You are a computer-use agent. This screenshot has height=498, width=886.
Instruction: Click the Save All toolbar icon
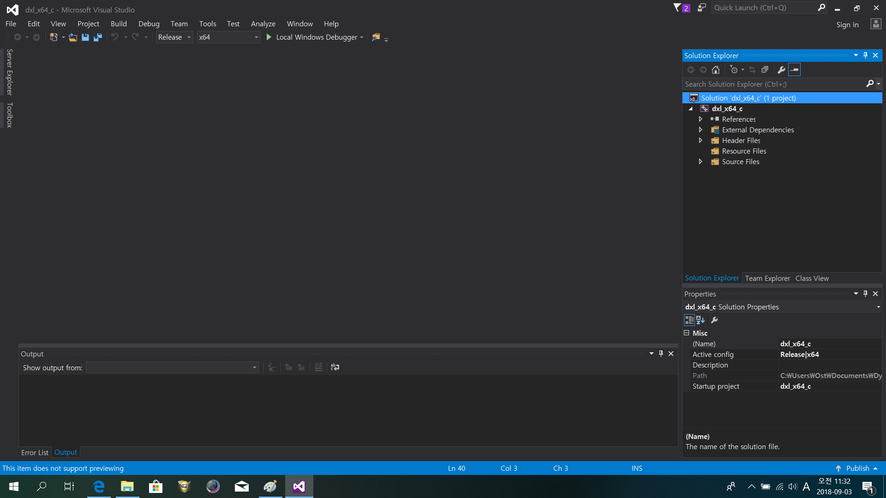(97, 37)
